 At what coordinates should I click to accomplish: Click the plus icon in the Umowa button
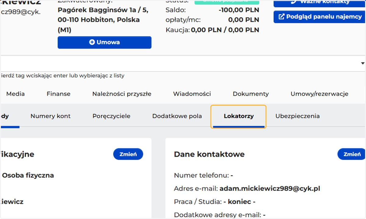click(92, 42)
